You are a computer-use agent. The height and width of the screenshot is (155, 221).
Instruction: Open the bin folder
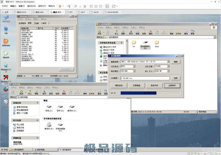coord(134,43)
